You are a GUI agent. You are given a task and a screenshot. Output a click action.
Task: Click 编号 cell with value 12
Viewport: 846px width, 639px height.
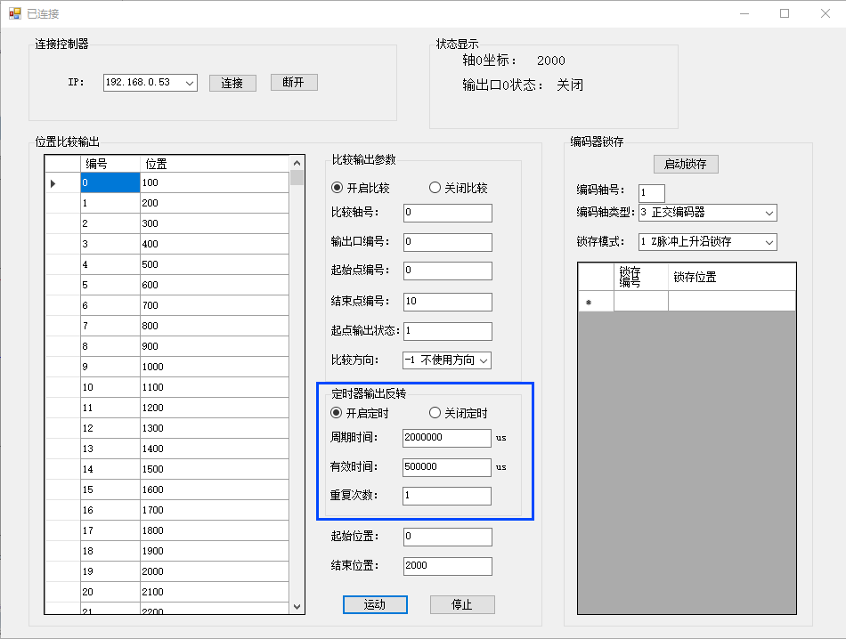pos(110,429)
